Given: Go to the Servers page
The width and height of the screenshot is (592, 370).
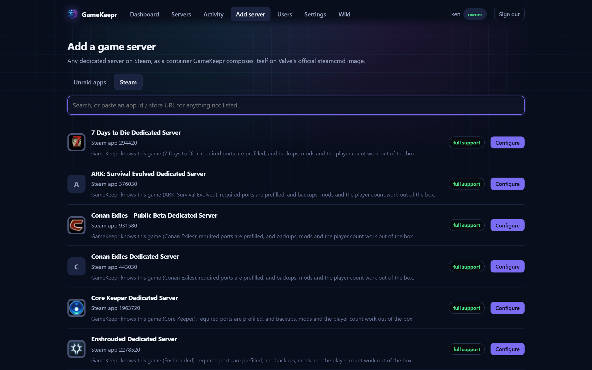Looking at the screenshot, I should 181,14.
